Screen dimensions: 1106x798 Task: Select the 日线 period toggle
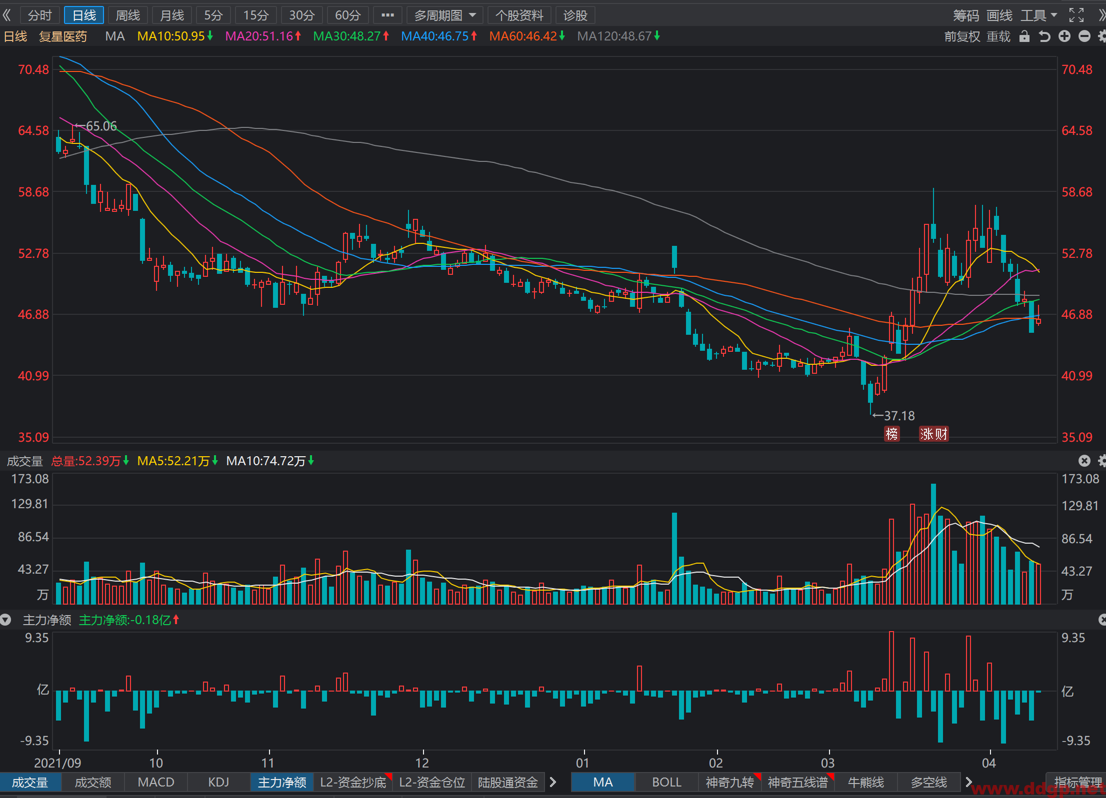click(x=84, y=15)
